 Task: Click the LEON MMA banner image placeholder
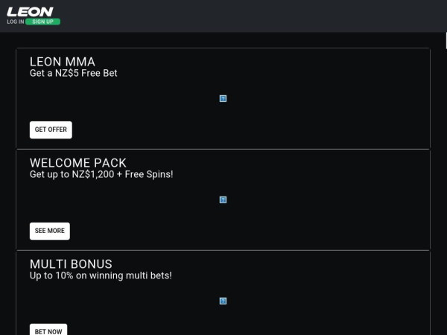point(223,98)
